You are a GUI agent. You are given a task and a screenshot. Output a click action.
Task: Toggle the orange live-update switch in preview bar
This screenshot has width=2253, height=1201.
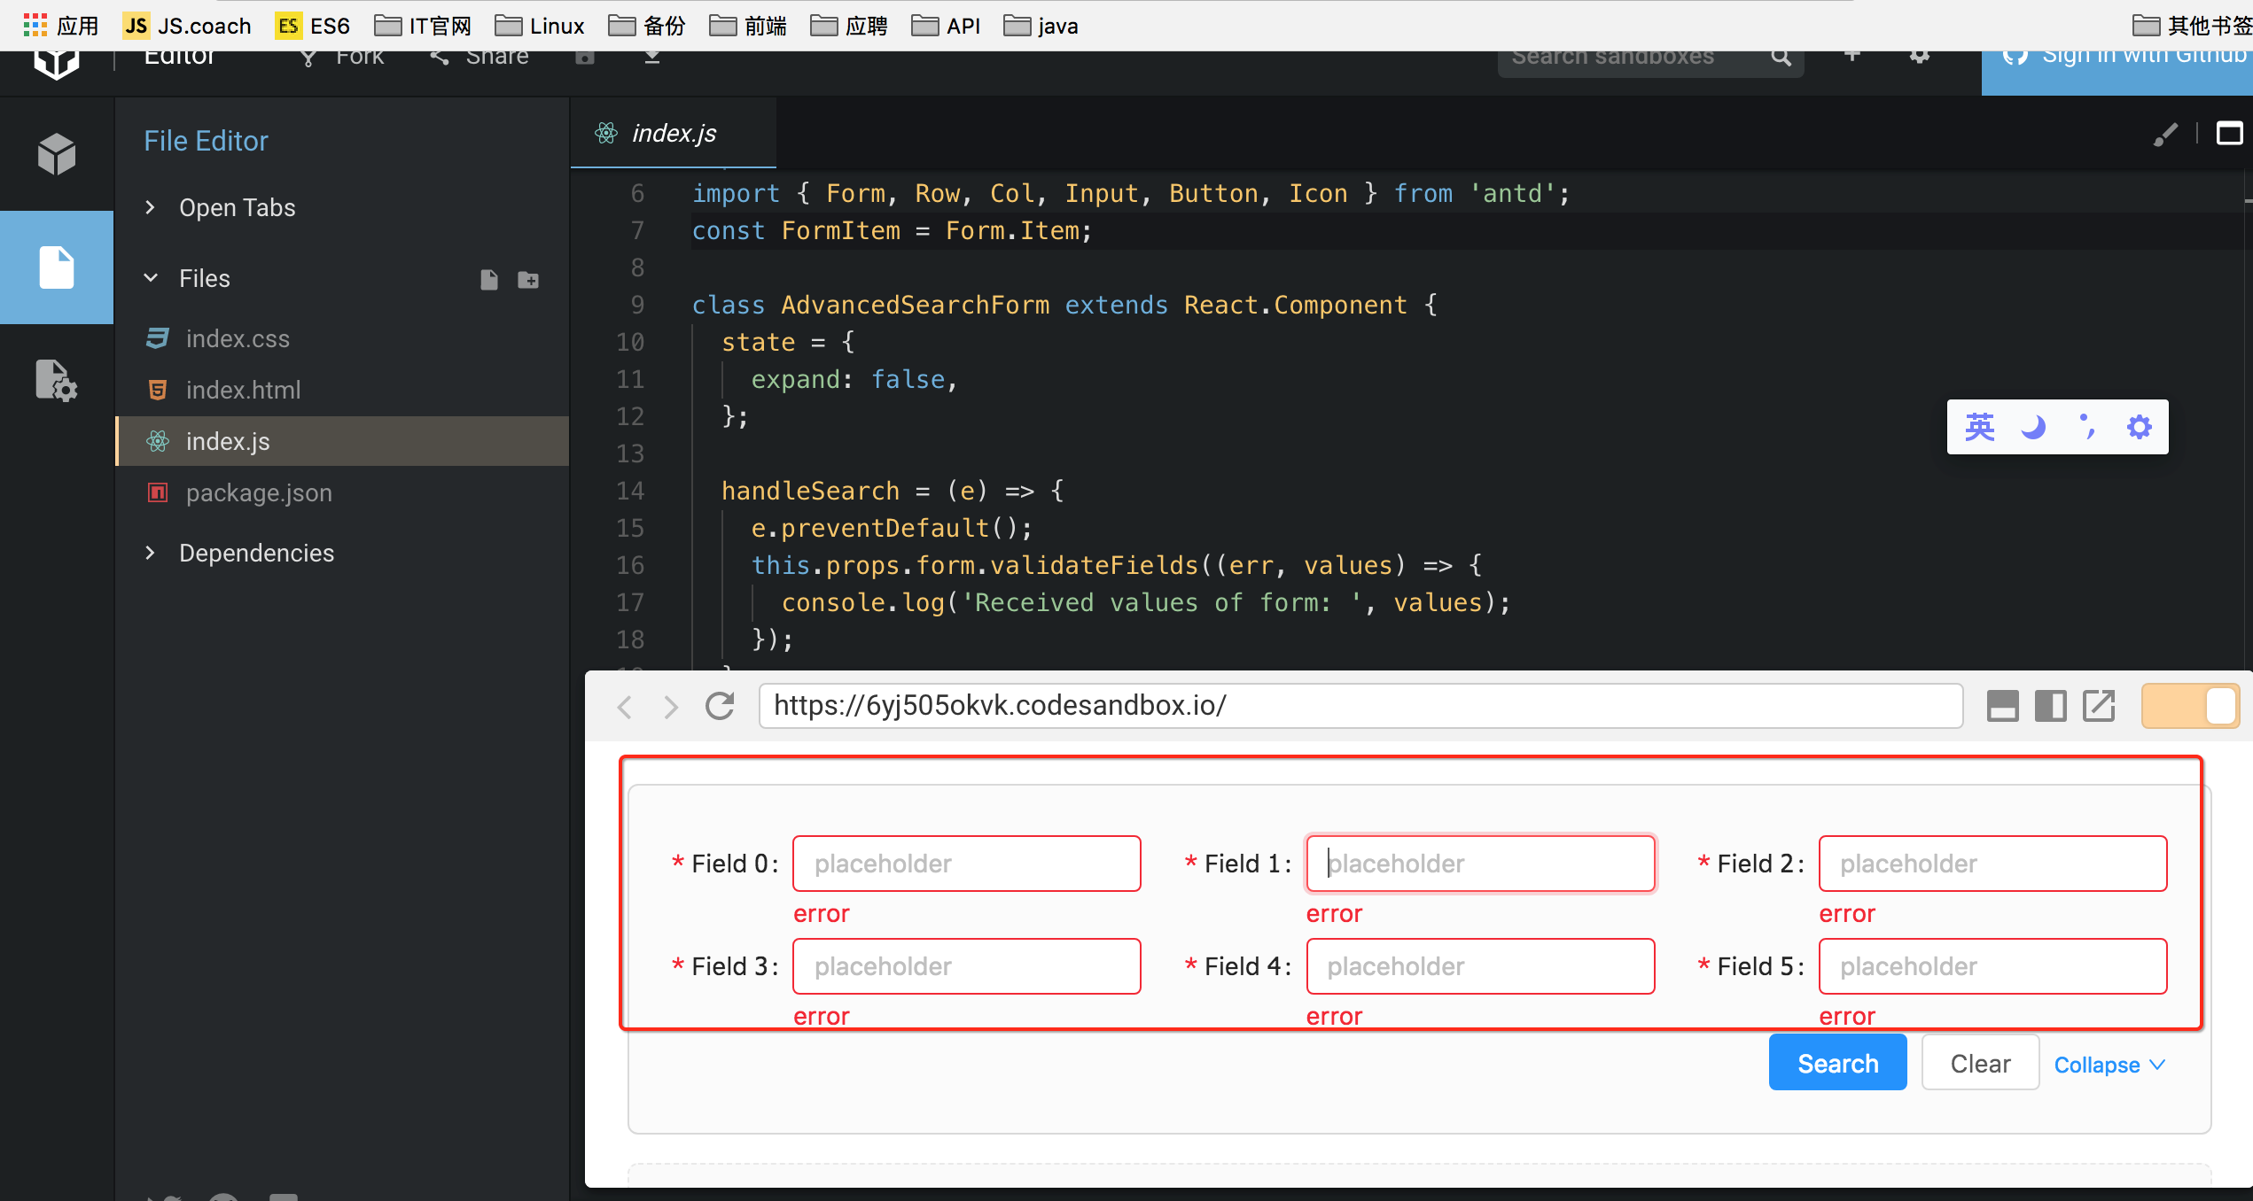(2190, 706)
